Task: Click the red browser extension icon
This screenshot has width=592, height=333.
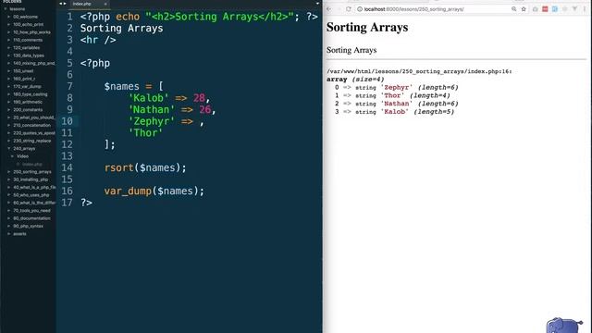Action: click(x=545, y=9)
